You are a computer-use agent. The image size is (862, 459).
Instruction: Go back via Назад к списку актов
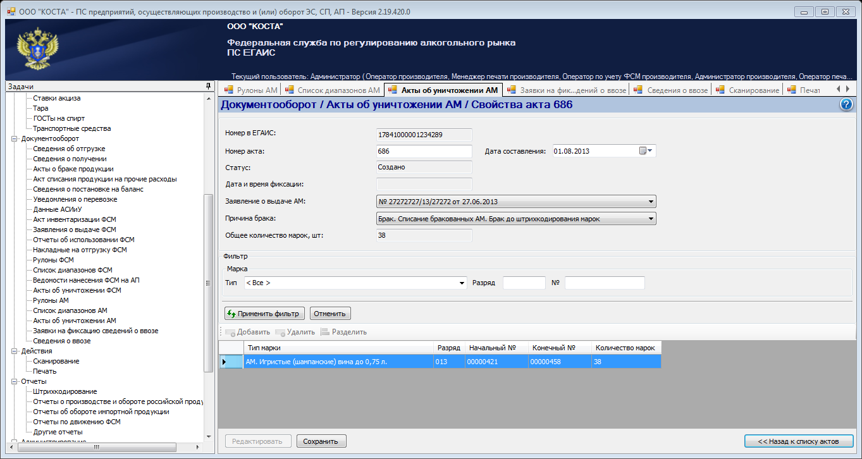(x=799, y=441)
